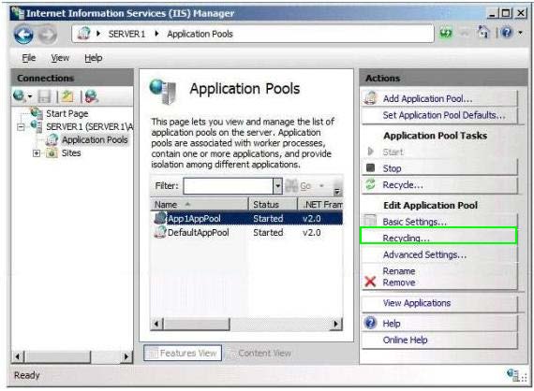Open the Filter dropdown arrow
Image resolution: width=534 pixels, height=391 pixels.
point(277,186)
